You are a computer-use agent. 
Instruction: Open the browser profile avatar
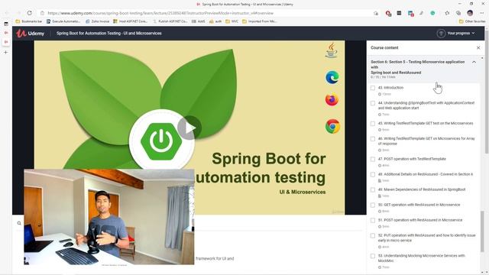point(470,13)
